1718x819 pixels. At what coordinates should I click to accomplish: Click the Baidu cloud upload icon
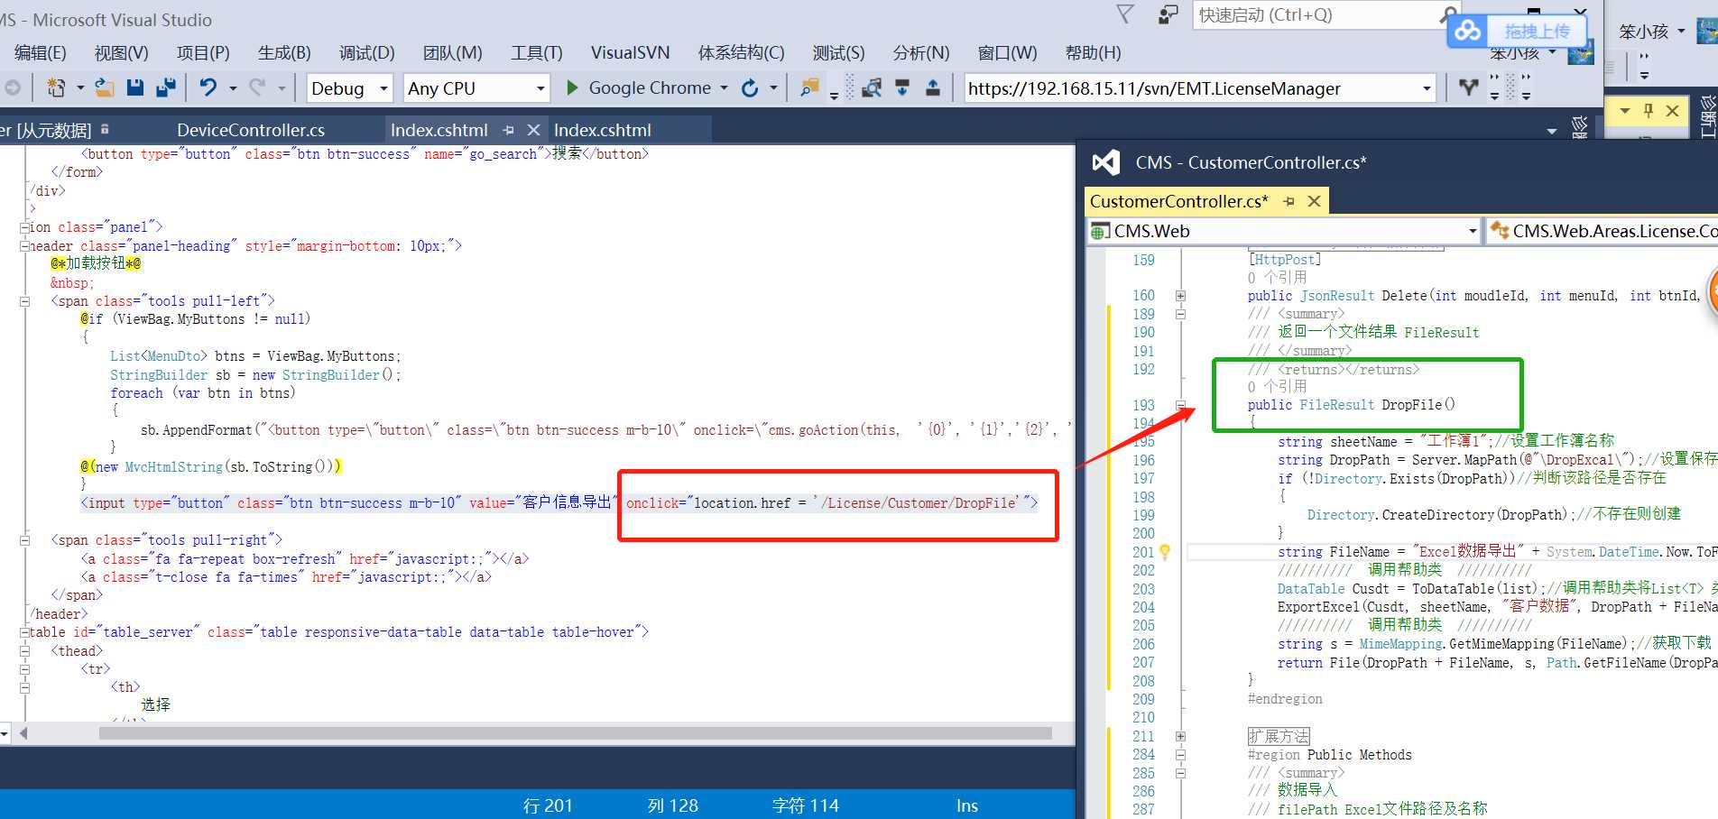click(x=1468, y=31)
